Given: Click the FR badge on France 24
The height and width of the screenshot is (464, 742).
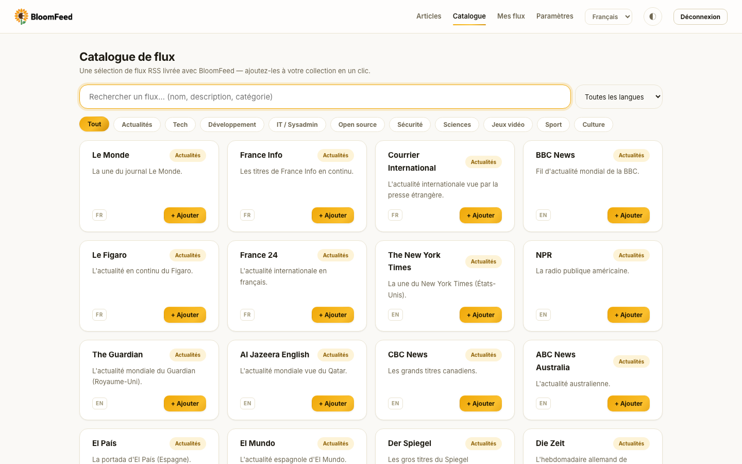Looking at the screenshot, I should click(x=247, y=314).
